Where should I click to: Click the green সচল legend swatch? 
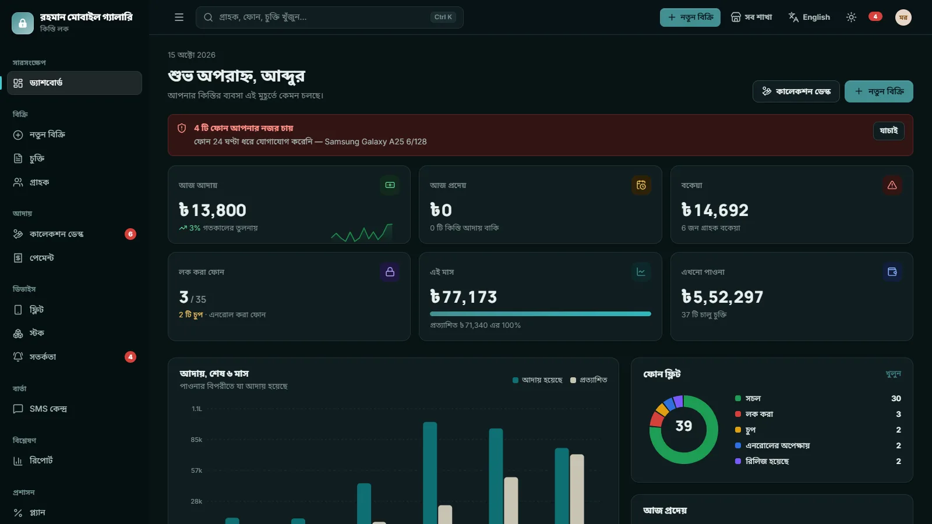pos(738,398)
